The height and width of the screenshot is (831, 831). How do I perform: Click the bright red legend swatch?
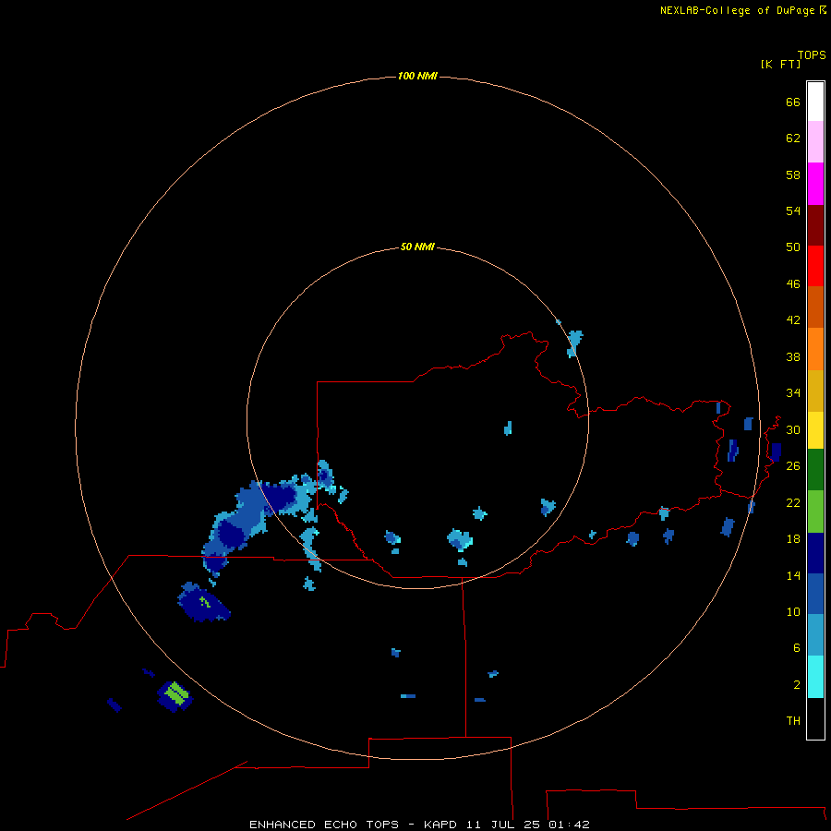click(x=815, y=266)
